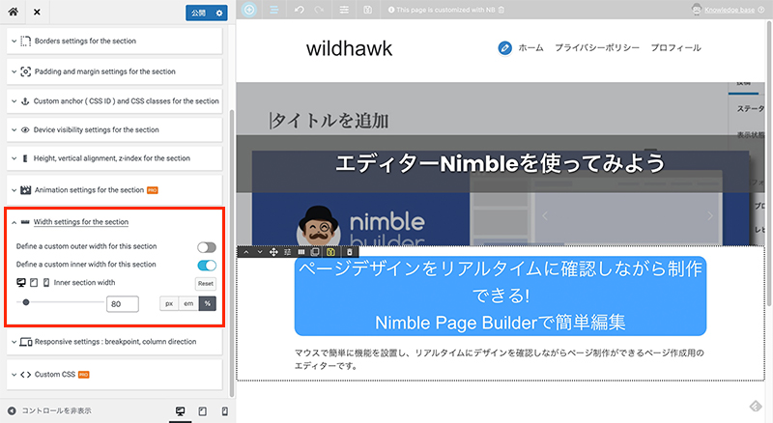Enable custom outer width toggle
This screenshot has width=773, height=423.
point(206,247)
